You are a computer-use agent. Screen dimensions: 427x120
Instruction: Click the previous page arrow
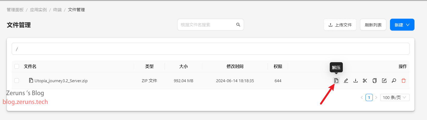coord(362,97)
